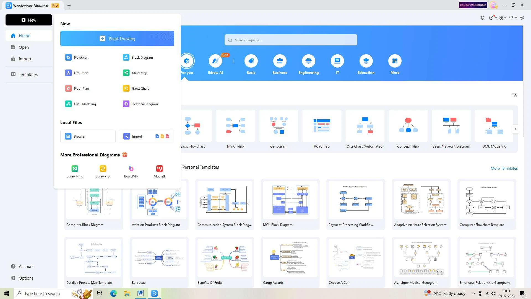This screenshot has width=531, height=299.
Task: Select the Block Diagram icon
Action: [126, 57]
